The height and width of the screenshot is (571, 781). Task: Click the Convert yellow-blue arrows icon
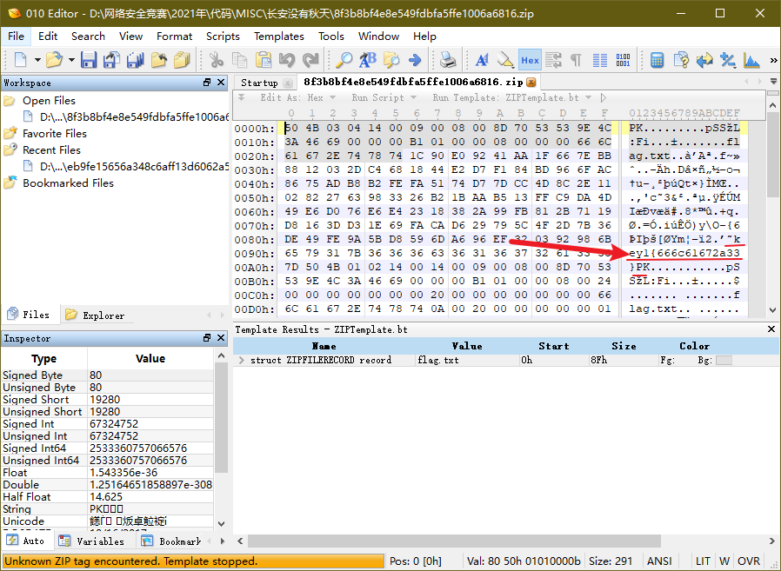[704, 60]
